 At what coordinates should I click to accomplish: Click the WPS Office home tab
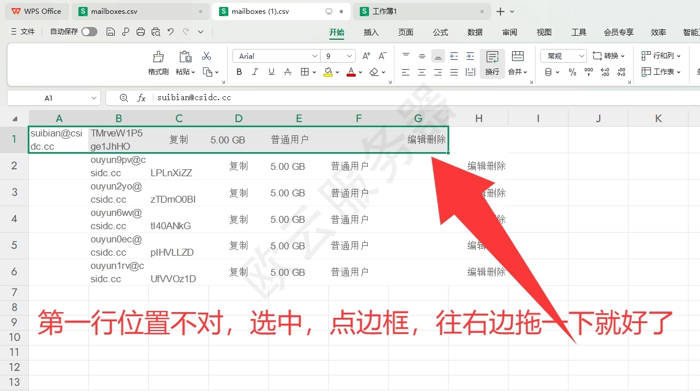[x=36, y=11]
